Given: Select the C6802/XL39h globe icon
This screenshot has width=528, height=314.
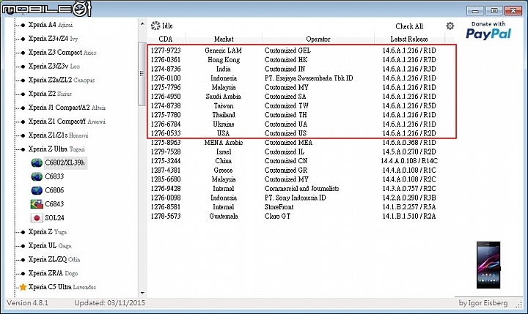Looking at the screenshot, I should [x=37, y=162].
